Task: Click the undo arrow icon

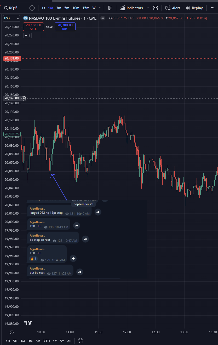Action: coord(213,8)
